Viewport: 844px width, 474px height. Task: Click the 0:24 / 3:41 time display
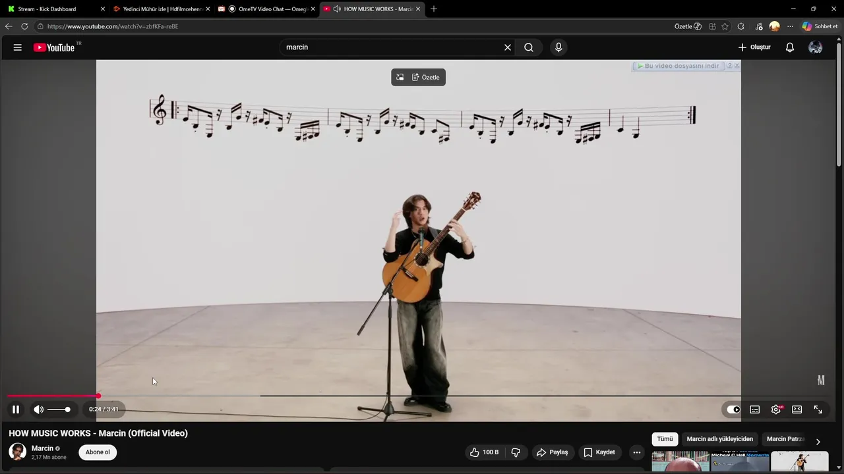(104, 409)
